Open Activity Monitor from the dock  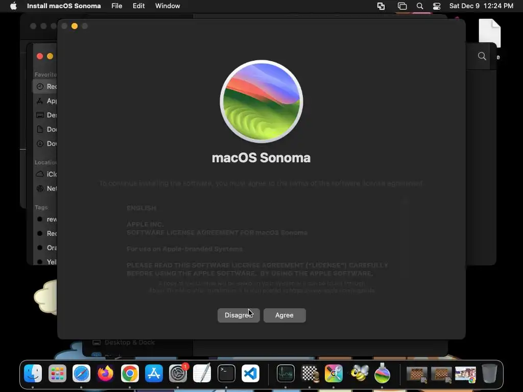point(286,373)
